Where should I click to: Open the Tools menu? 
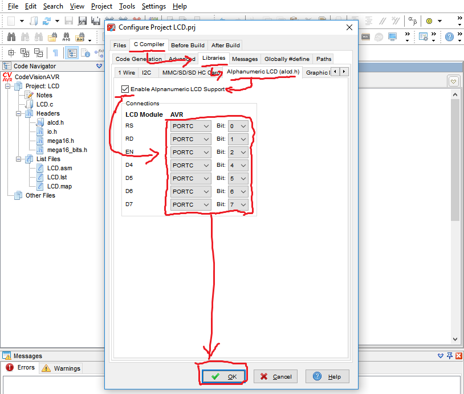pyautogui.click(x=127, y=6)
